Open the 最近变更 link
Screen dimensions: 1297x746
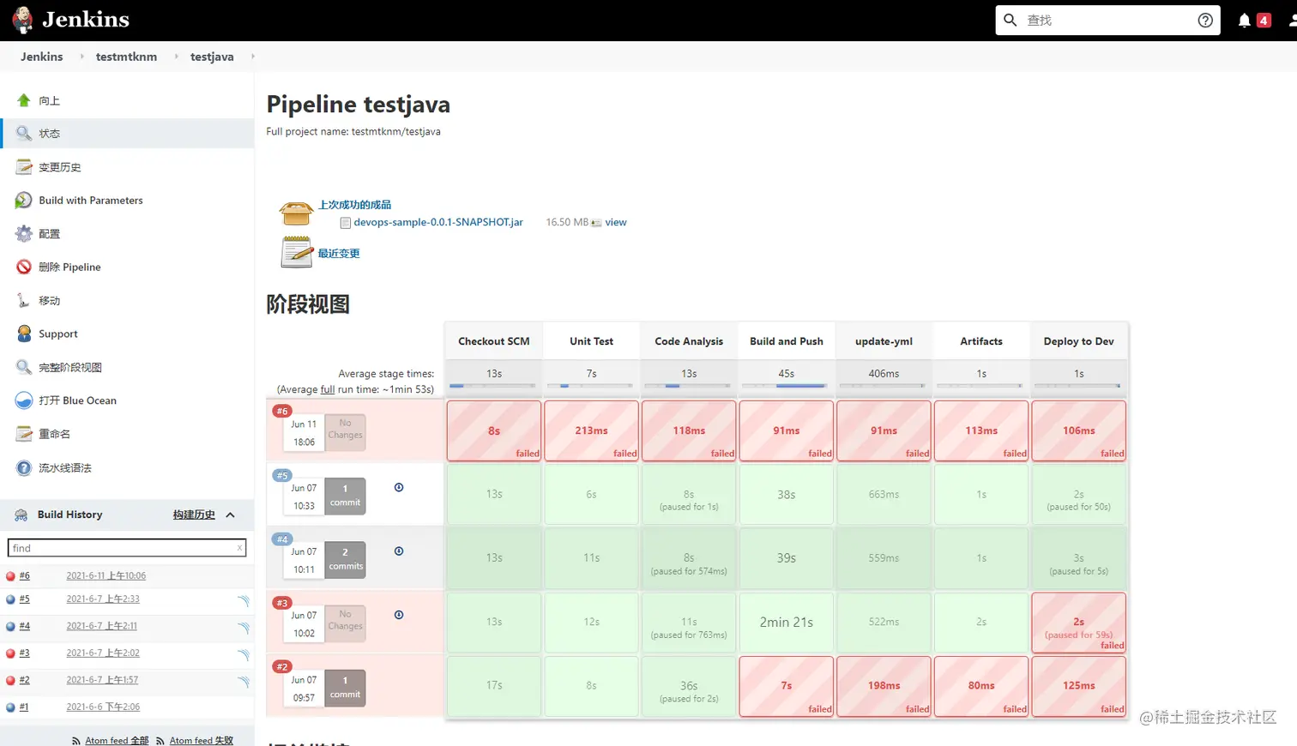(x=339, y=253)
